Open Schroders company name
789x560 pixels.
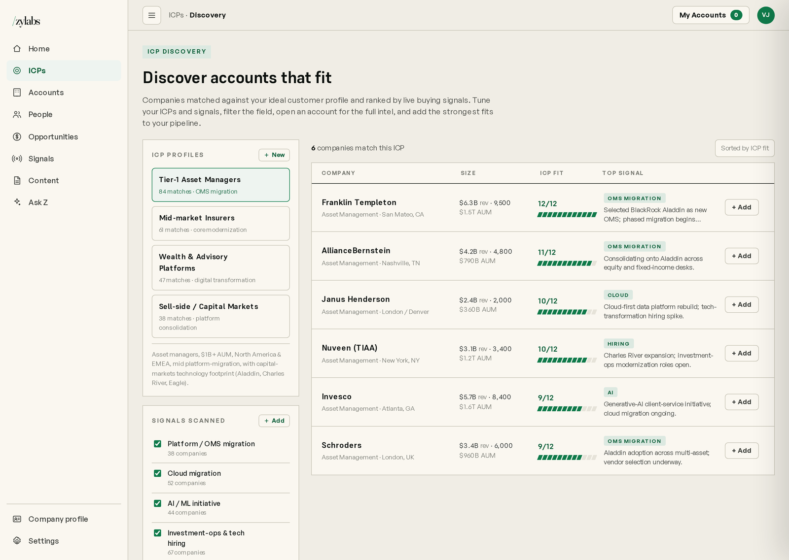coord(342,445)
